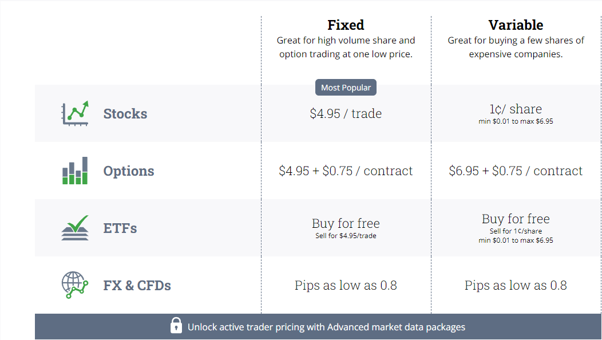Click the Stocks line chart icon
602x340 pixels.
[x=75, y=113]
